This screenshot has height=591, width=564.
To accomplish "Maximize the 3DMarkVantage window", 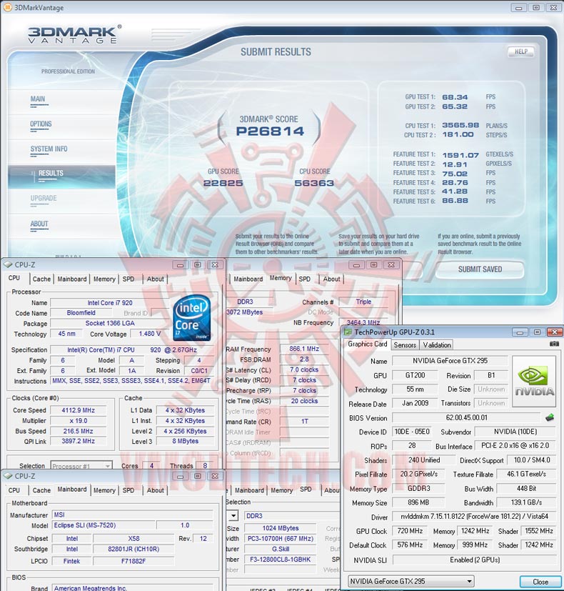I will coord(536,8).
